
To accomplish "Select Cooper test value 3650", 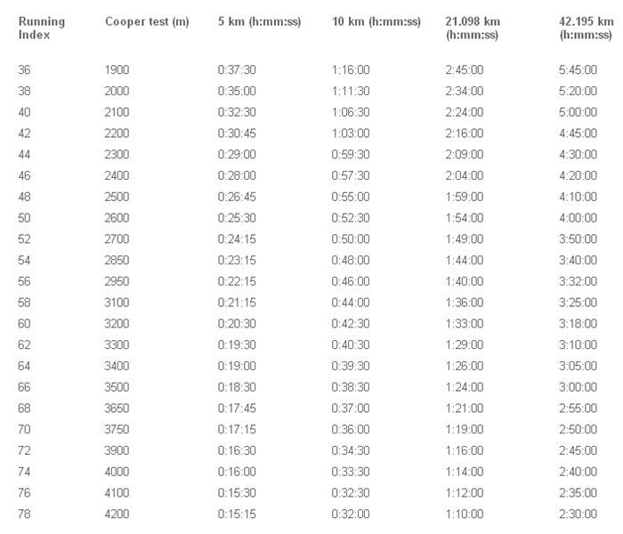I will pos(117,409).
